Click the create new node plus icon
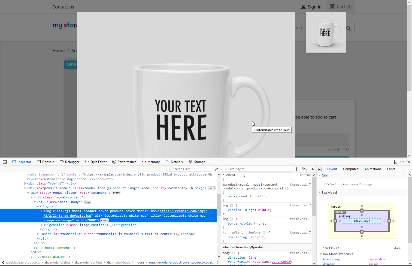The width and height of the screenshot is (412, 266). click(x=5, y=169)
